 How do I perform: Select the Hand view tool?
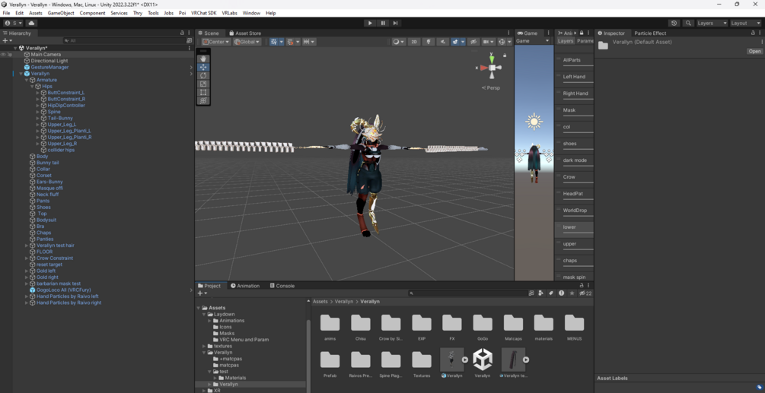(x=203, y=59)
